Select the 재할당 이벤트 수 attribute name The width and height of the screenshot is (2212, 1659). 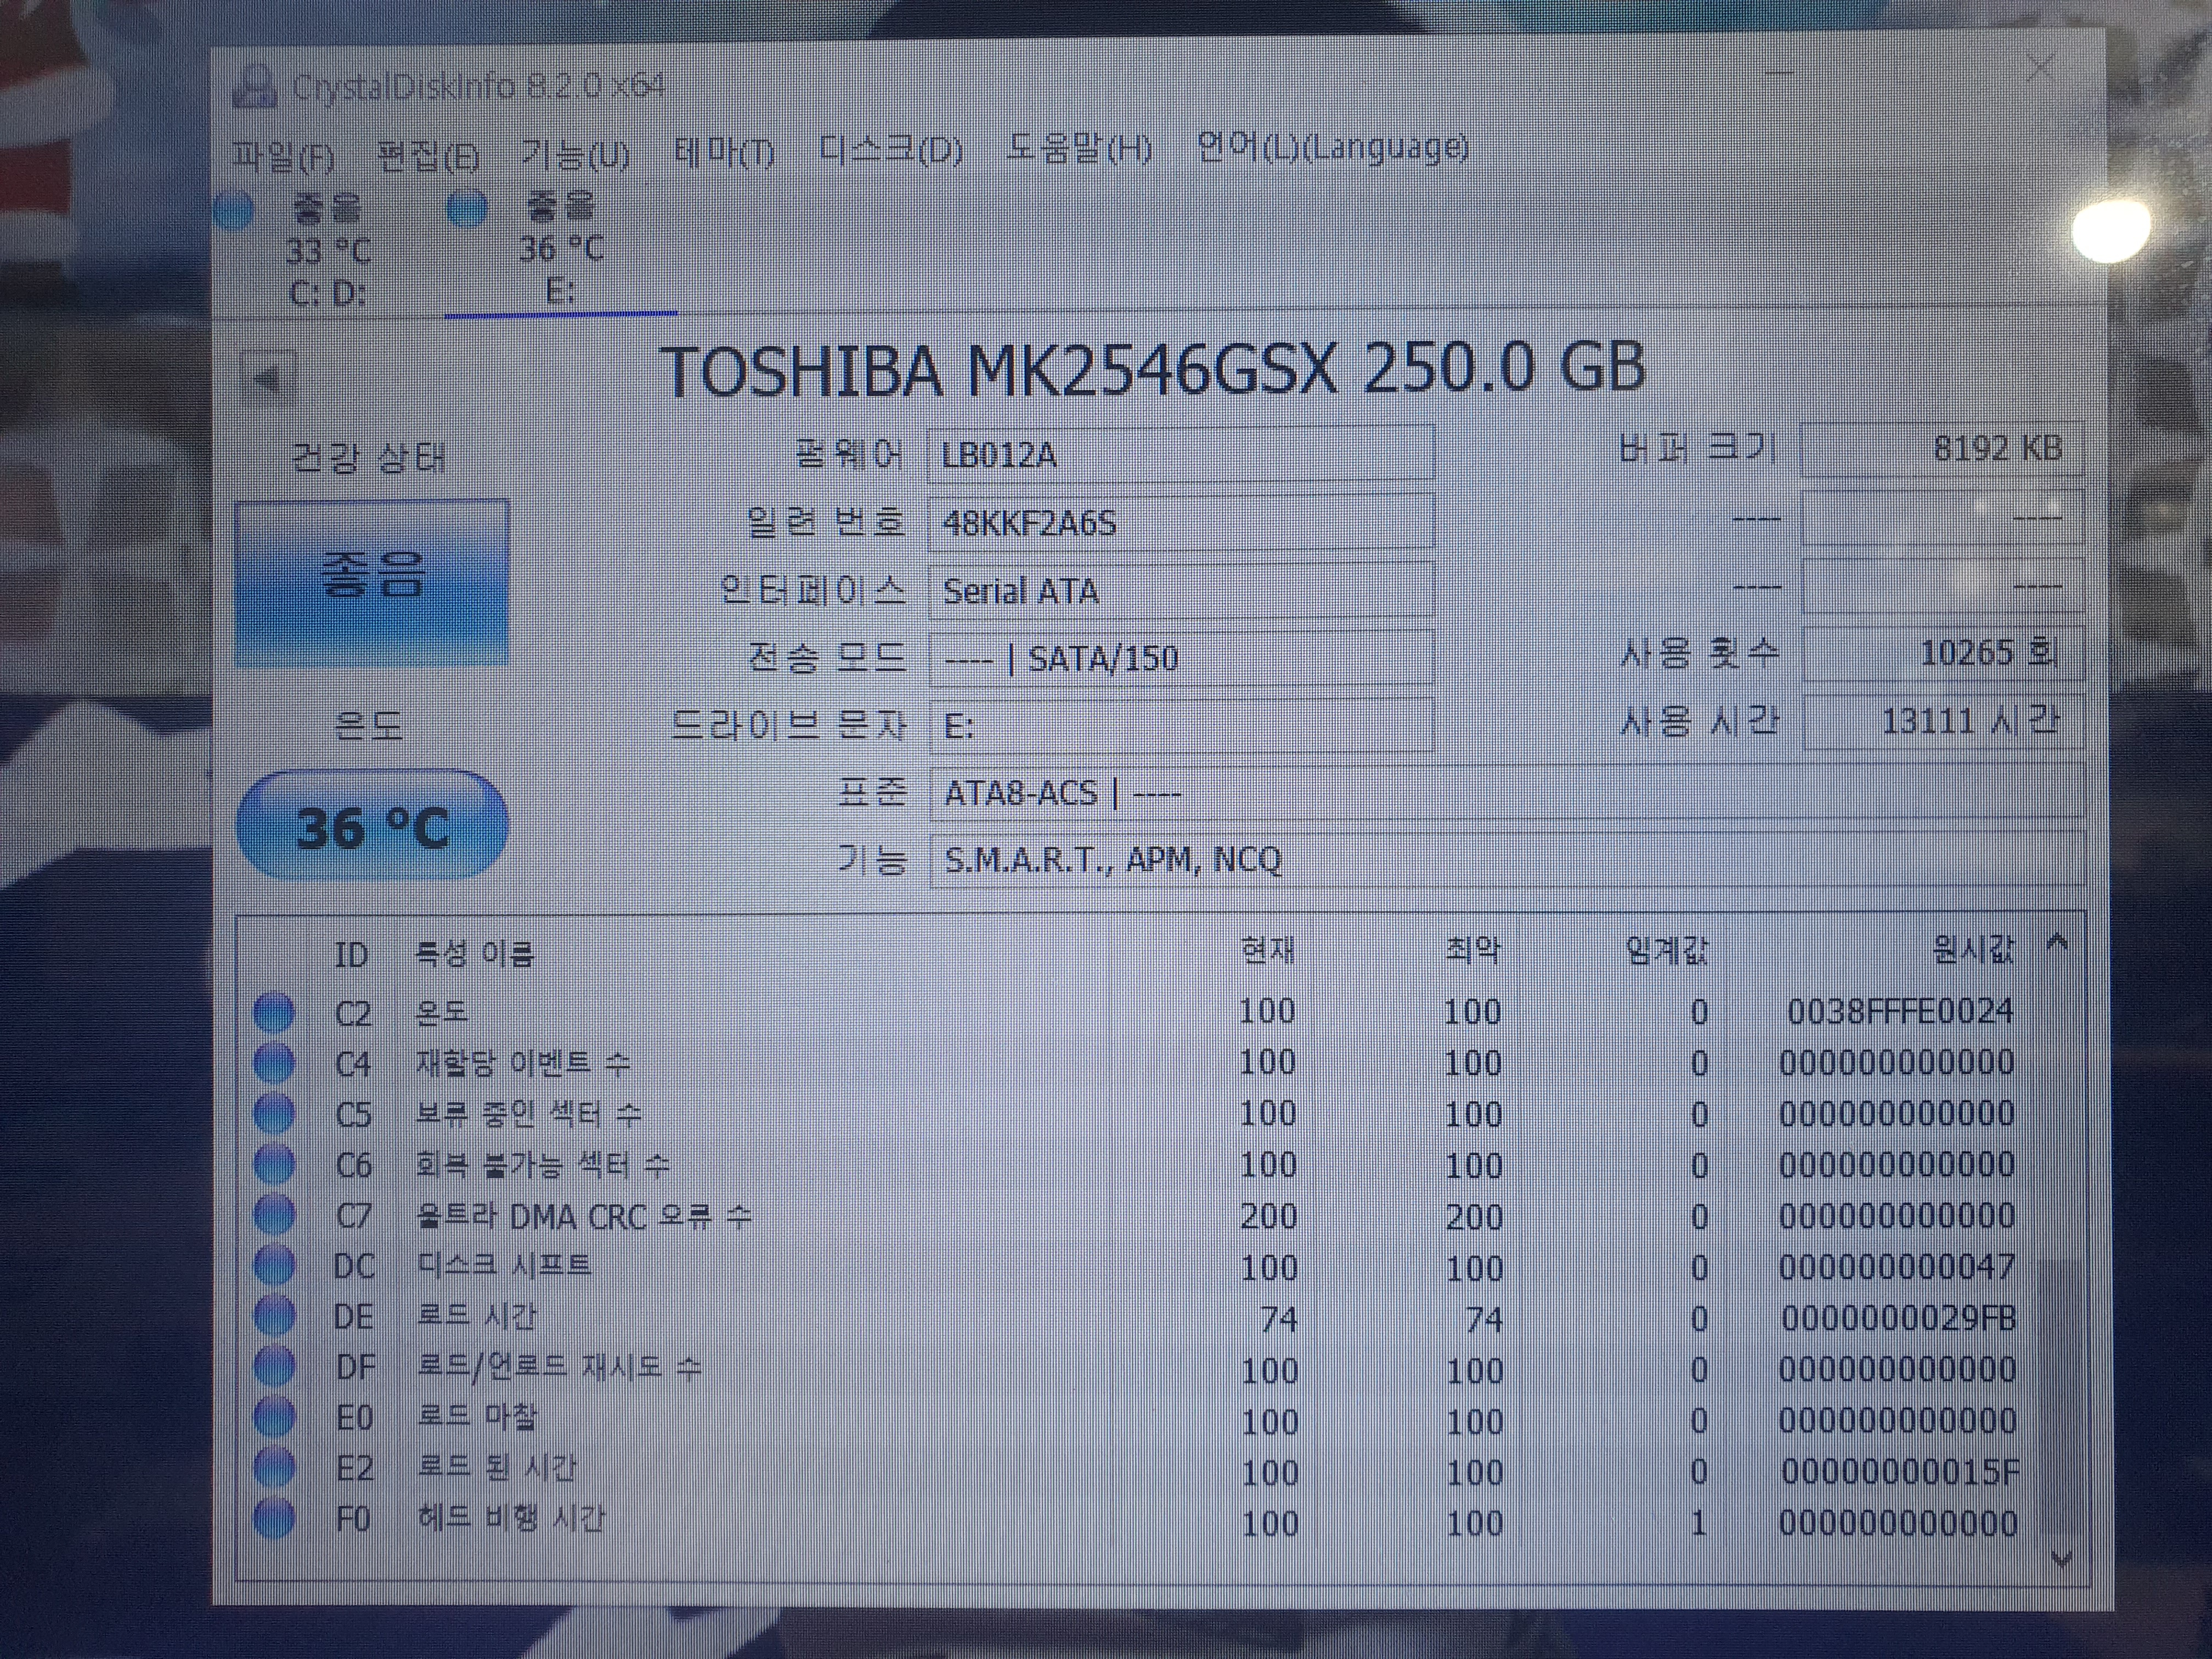pos(523,1063)
